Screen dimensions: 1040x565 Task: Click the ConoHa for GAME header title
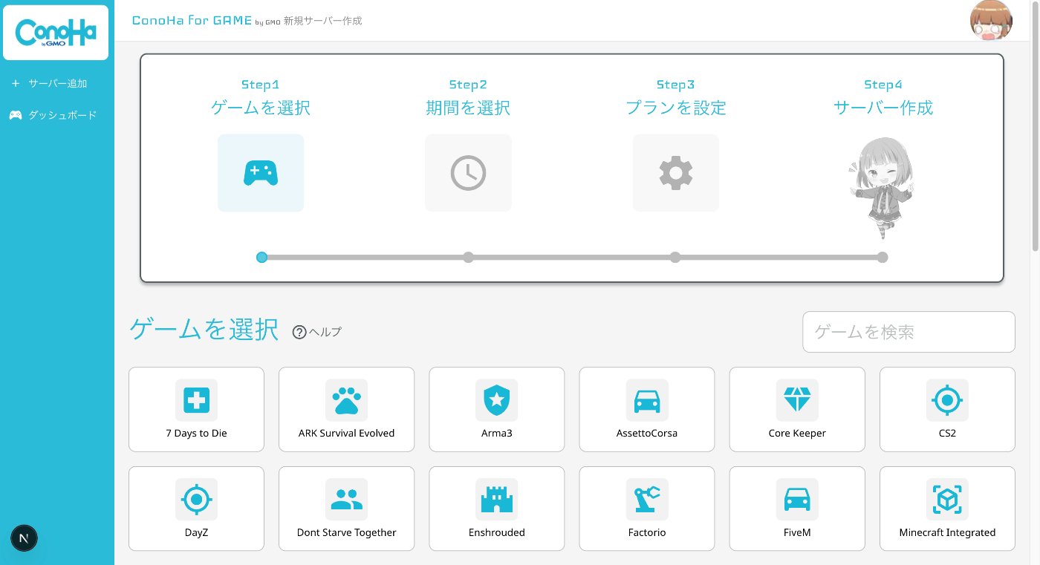click(192, 20)
